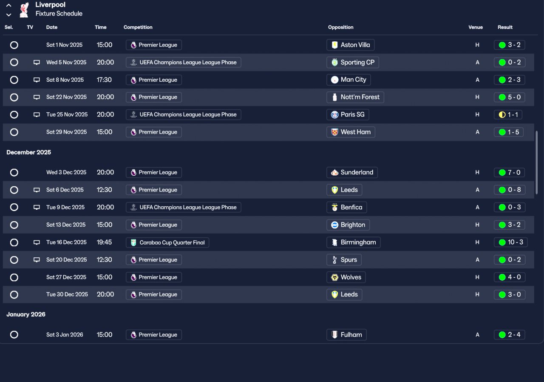Open Fulham club badge
544x382 pixels.
(x=334, y=335)
